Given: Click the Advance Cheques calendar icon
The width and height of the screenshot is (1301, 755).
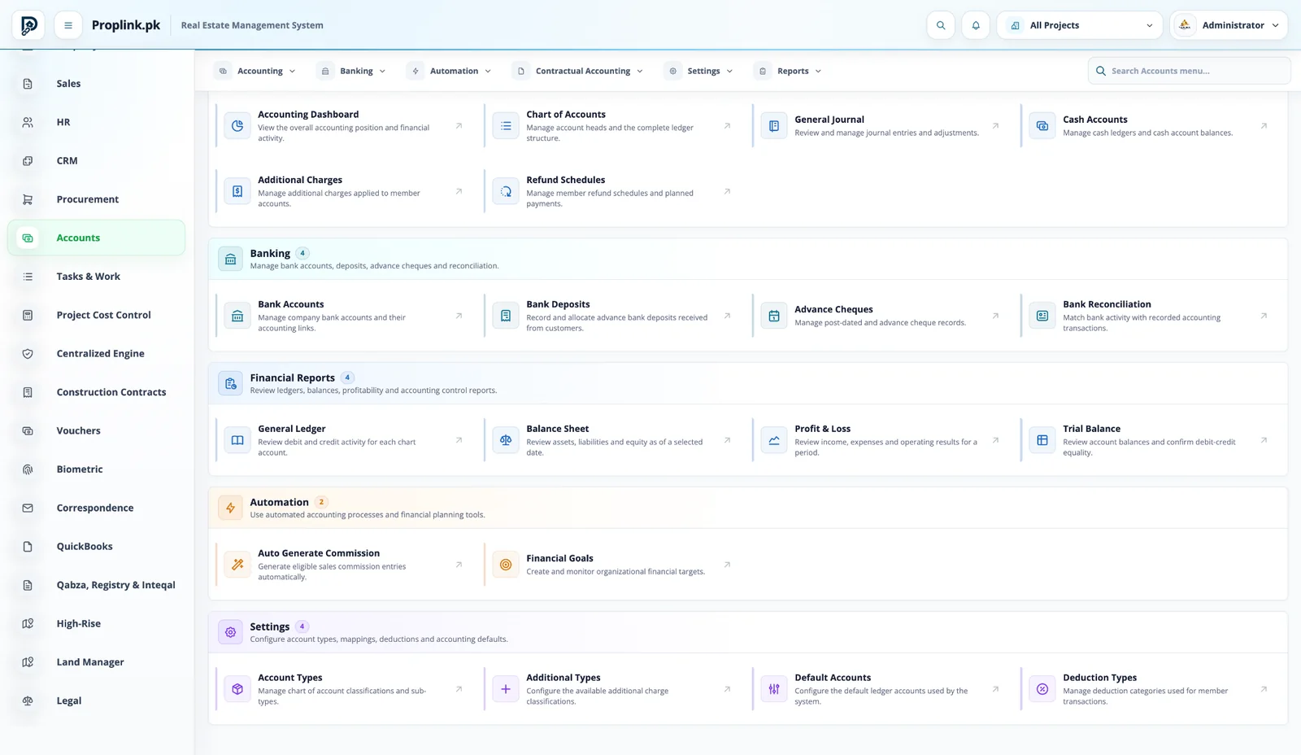Looking at the screenshot, I should coord(774,316).
